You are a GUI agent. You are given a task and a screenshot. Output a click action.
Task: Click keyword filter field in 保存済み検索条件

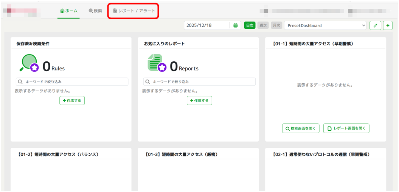pos(72,82)
